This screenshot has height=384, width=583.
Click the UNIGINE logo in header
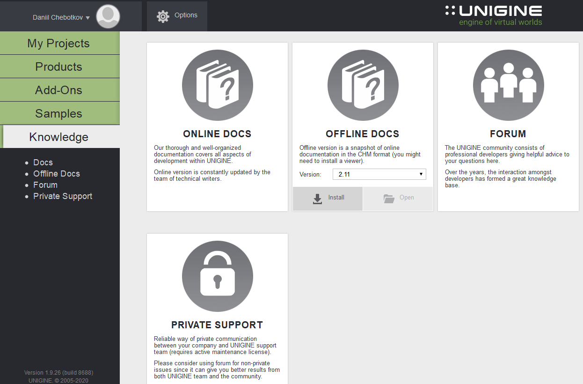494,15
